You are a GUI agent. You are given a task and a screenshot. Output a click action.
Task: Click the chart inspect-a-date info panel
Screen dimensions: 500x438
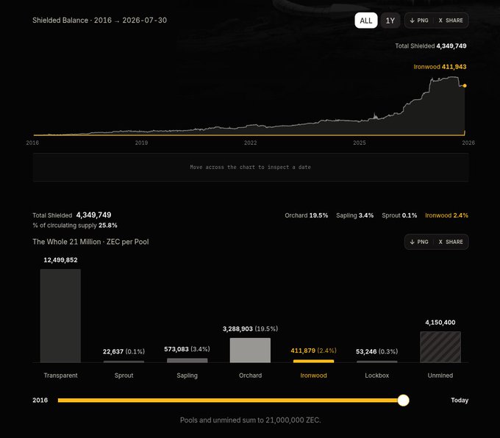(250, 168)
